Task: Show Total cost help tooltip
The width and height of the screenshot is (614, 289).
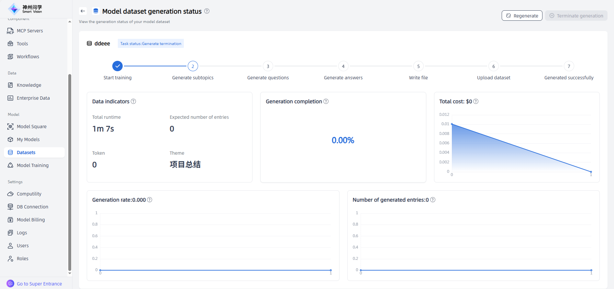Action: click(x=476, y=101)
